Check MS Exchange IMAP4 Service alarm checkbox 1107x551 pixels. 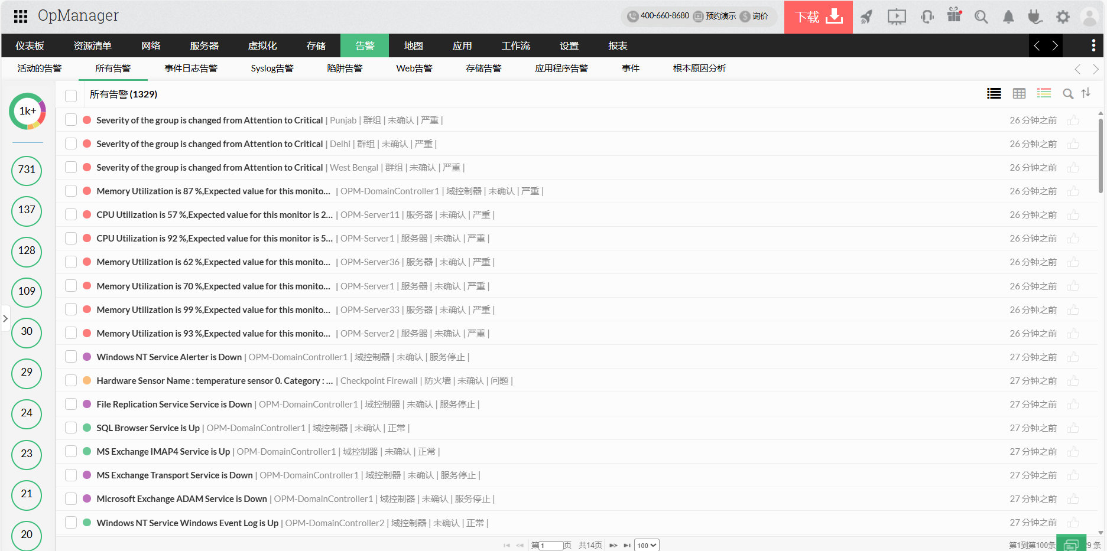pyautogui.click(x=71, y=451)
